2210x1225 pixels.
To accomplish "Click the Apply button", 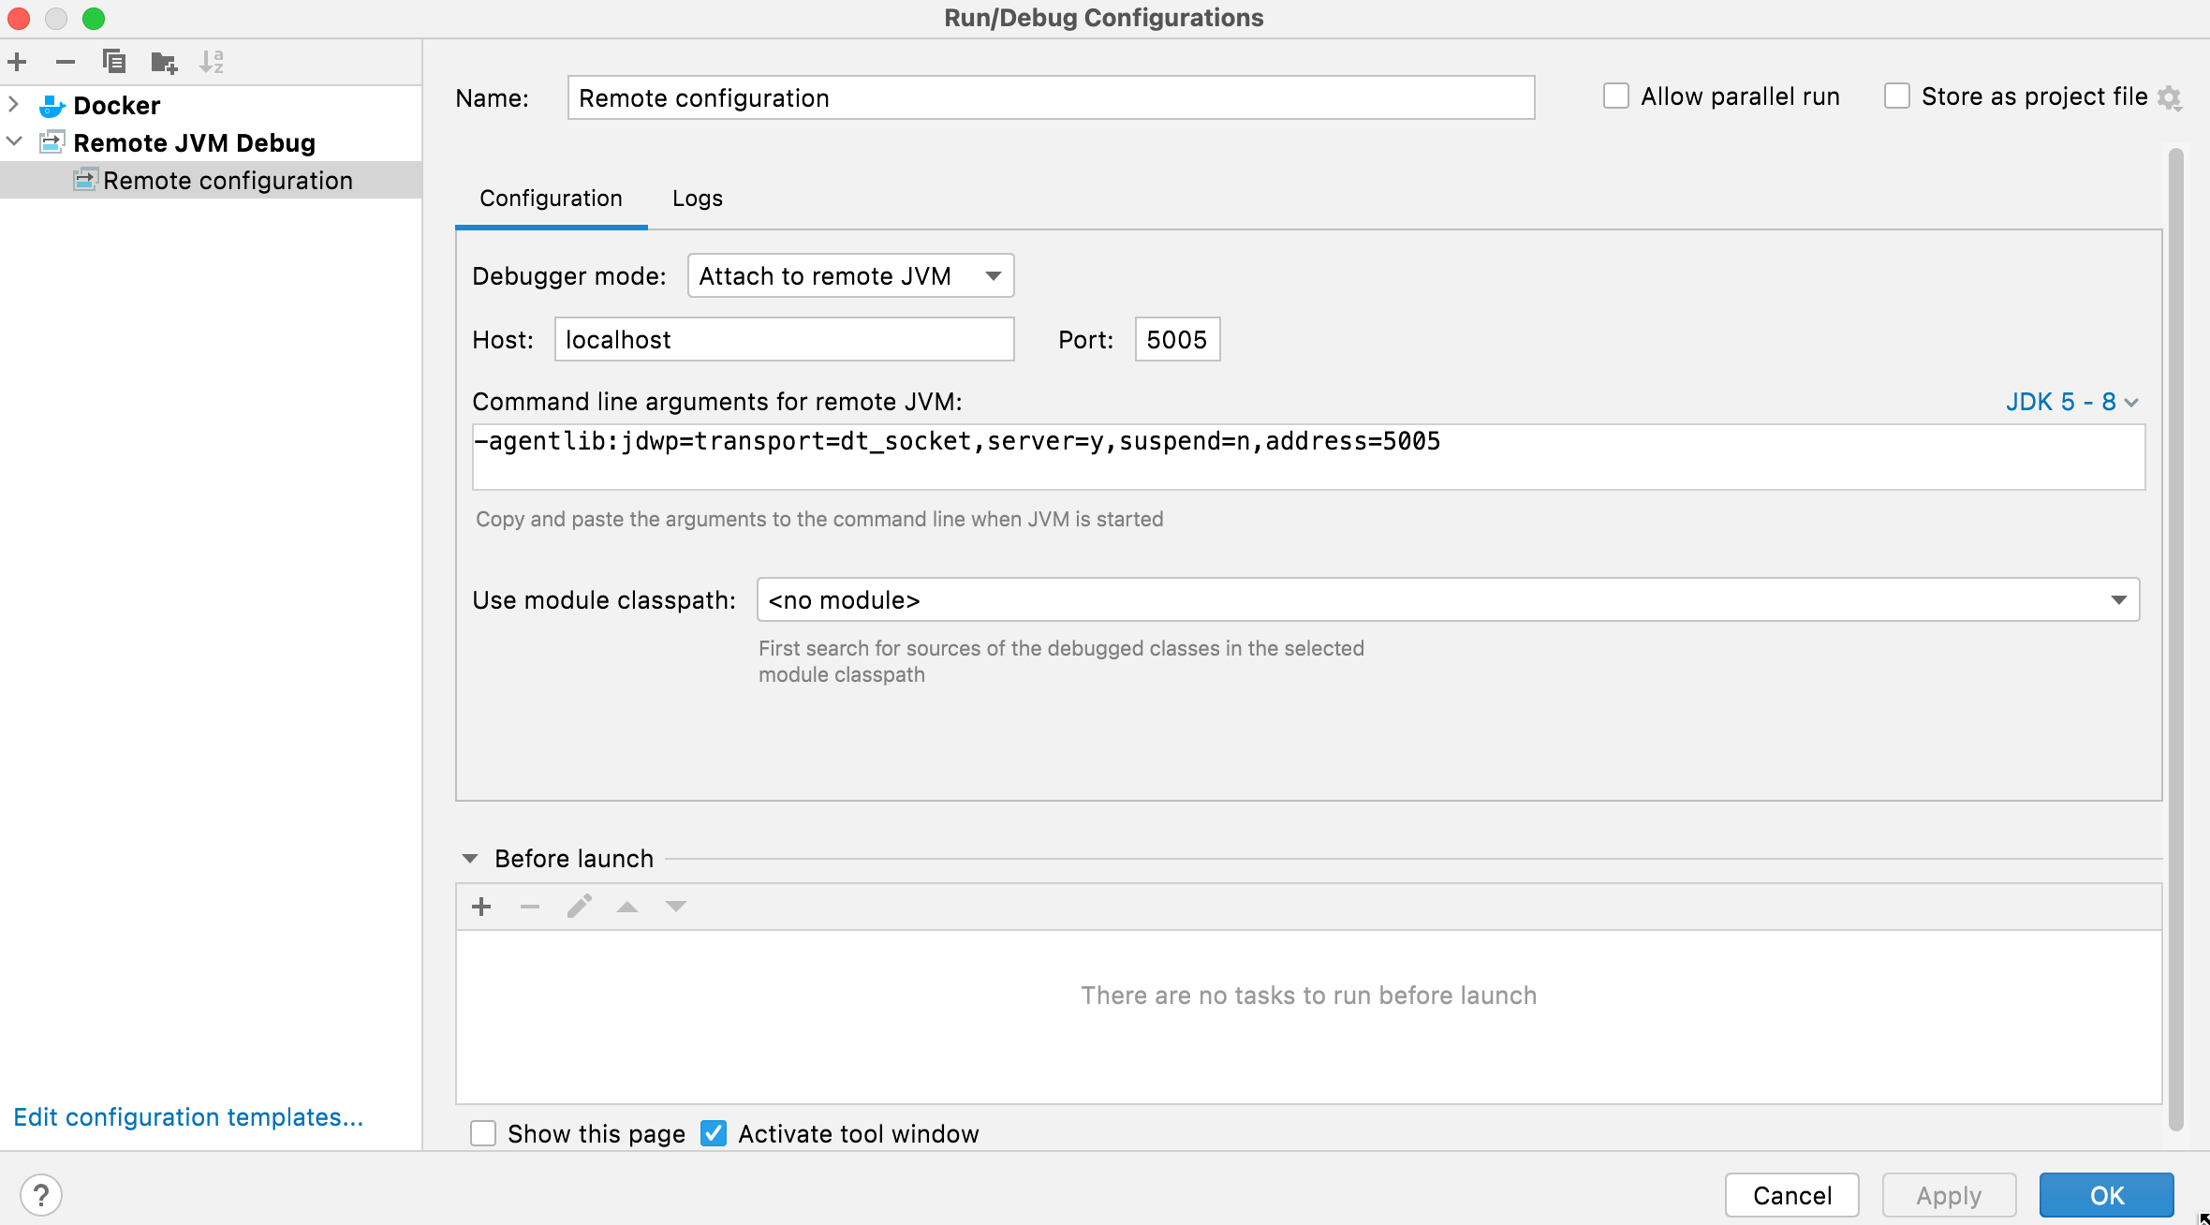I will pyautogui.click(x=1949, y=1195).
